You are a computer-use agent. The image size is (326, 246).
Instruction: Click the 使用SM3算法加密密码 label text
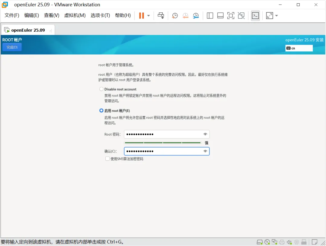[x=127, y=159]
